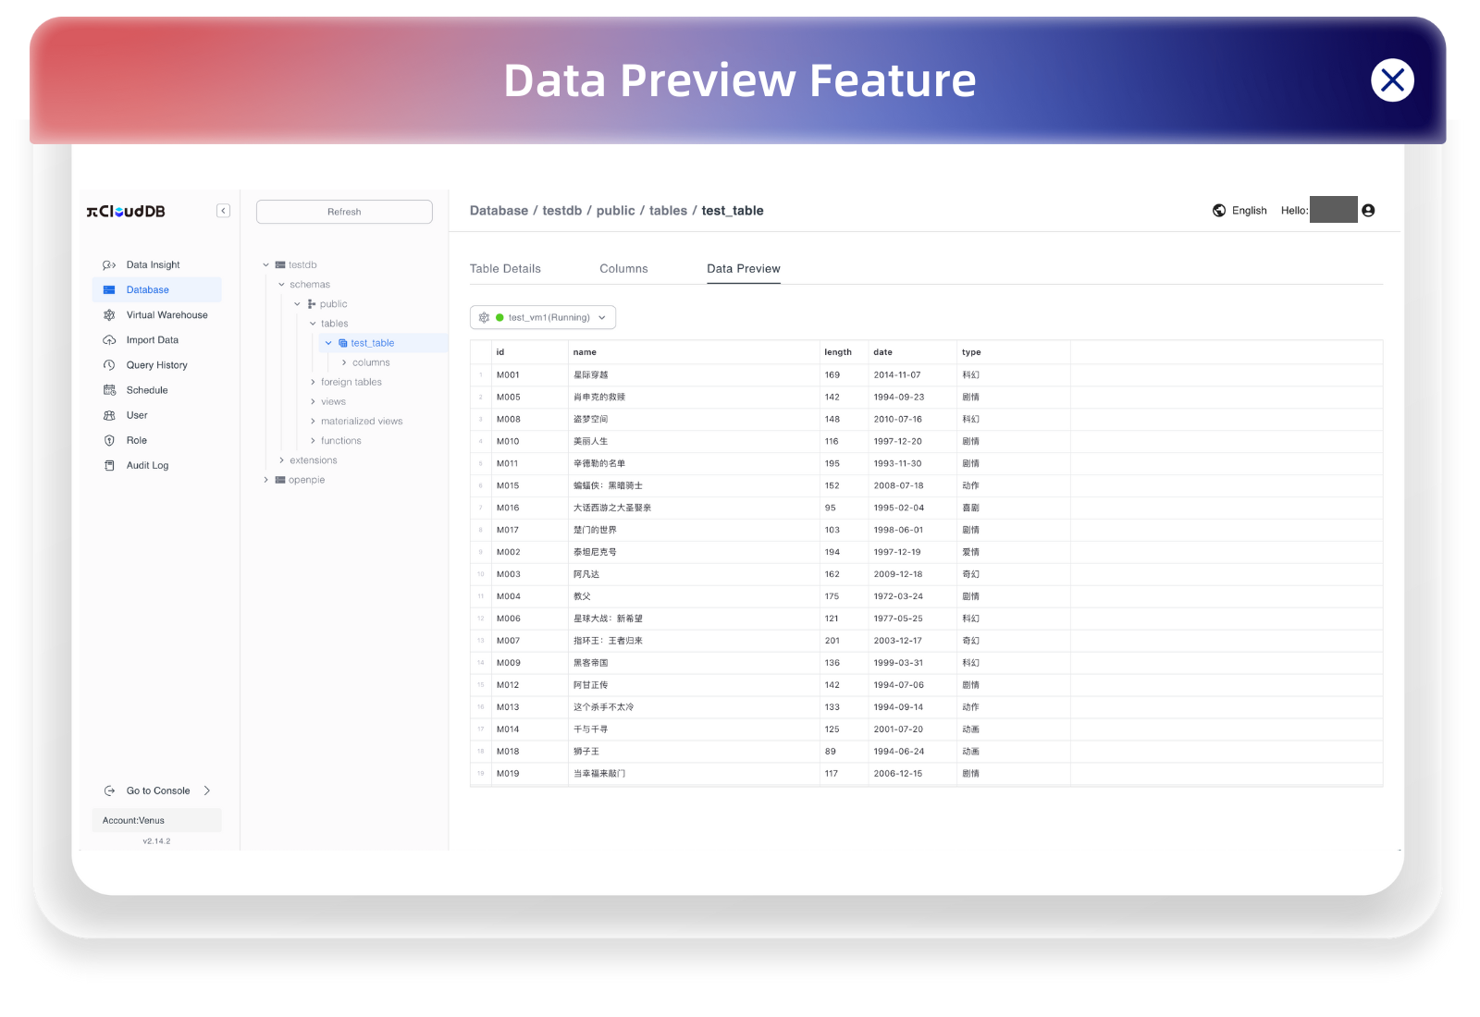Expand the views tree node

click(x=313, y=401)
